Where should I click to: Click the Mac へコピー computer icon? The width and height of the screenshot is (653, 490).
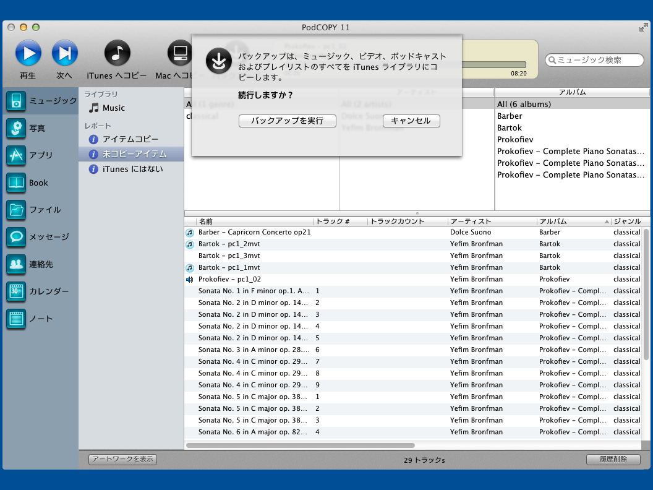[x=179, y=53]
